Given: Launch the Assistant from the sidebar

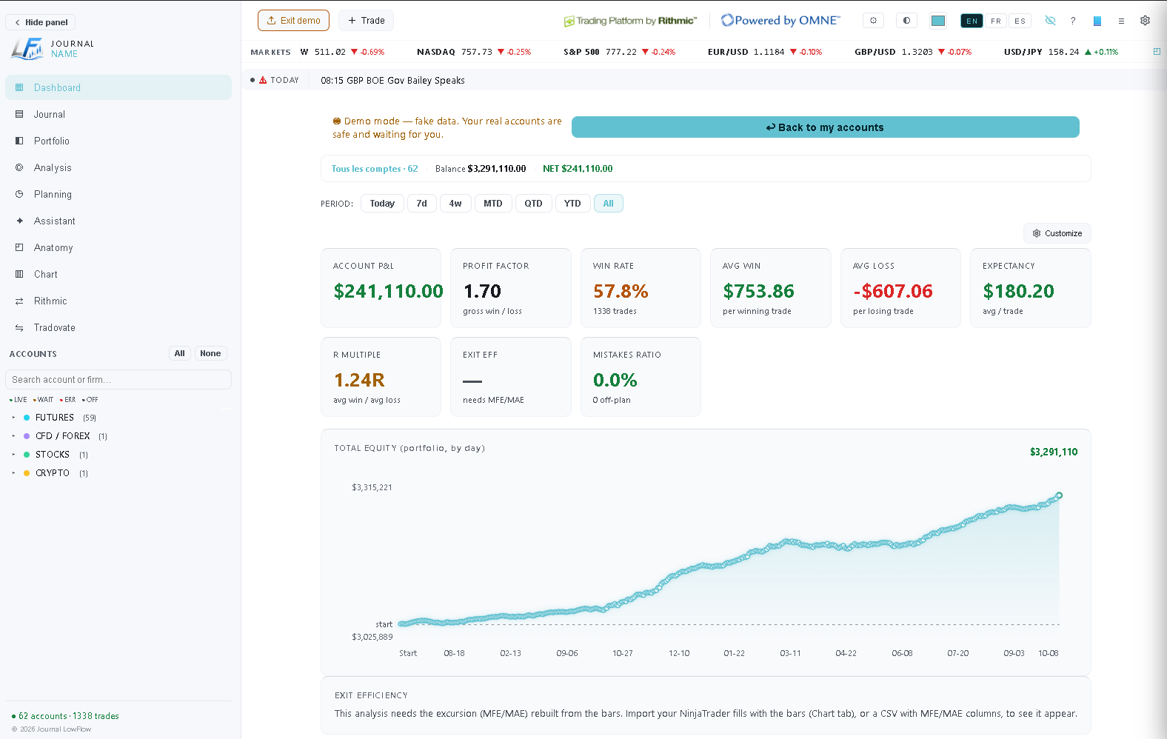Looking at the screenshot, I should (118, 221).
